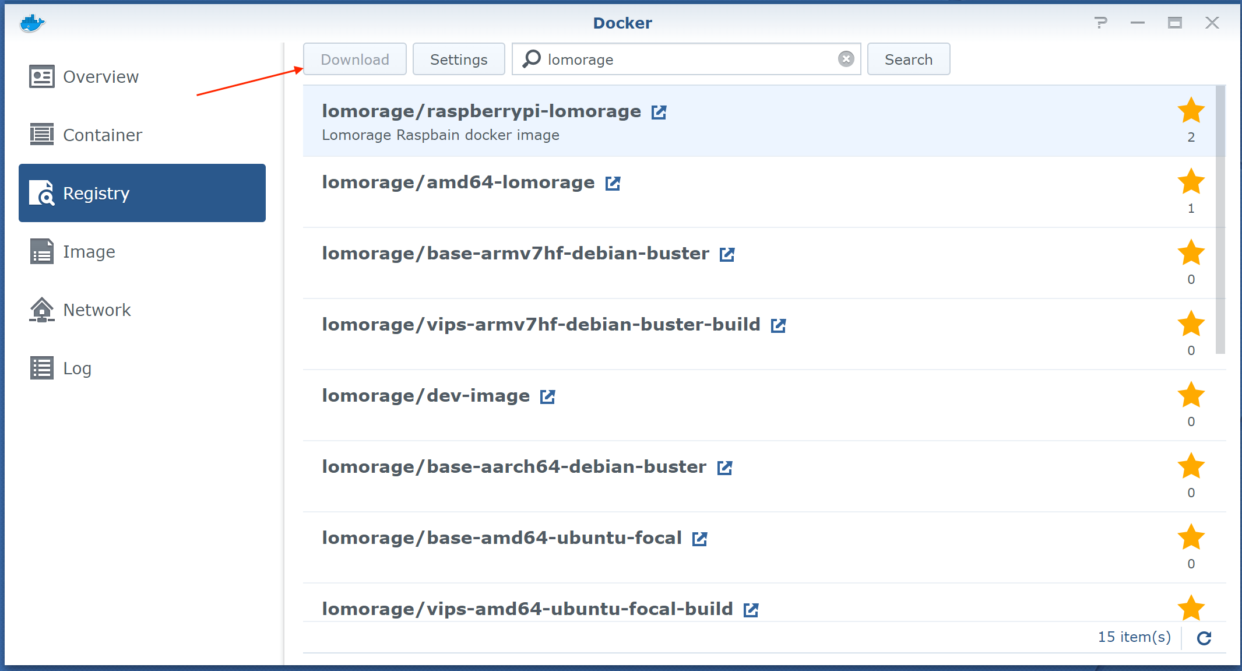Select lomorage/base-aarch64-debian-buster row
This screenshot has height=671, width=1242.
764,477
